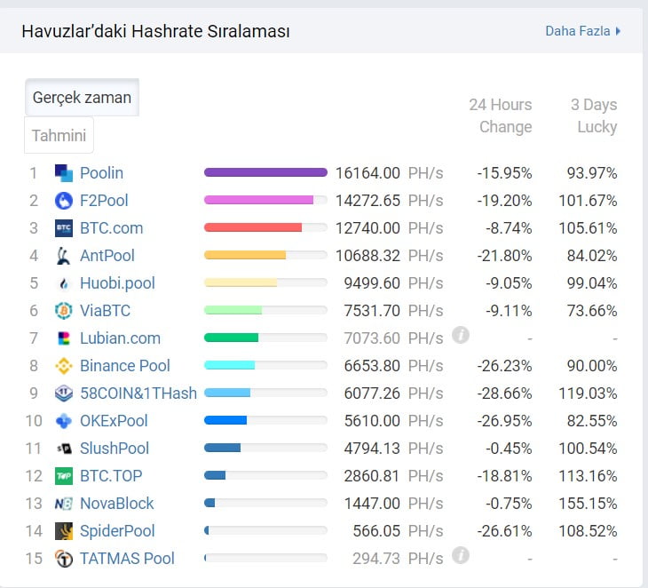The width and height of the screenshot is (648, 588).
Task: Switch to the Gerçek zaman tab
Action: [x=82, y=98]
